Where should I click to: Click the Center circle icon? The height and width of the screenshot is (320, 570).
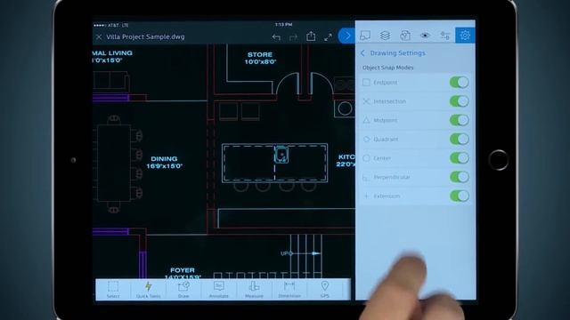[x=366, y=158]
